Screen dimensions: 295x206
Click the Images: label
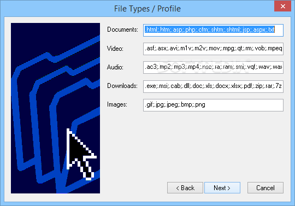point(117,104)
